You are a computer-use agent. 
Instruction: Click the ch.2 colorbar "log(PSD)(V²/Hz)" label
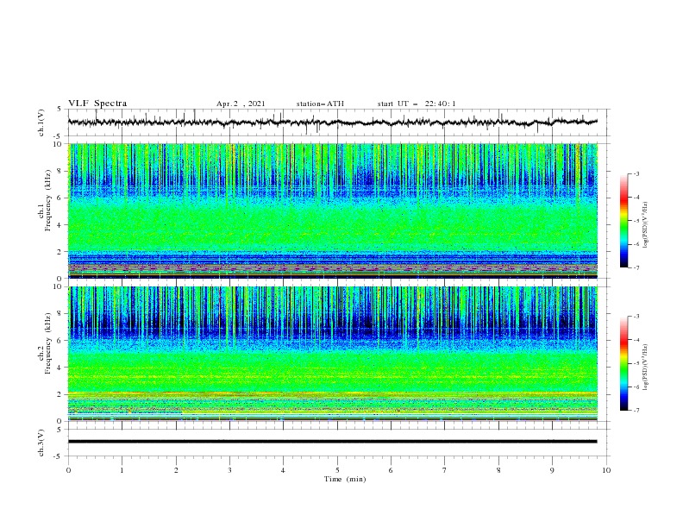[x=645, y=368]
